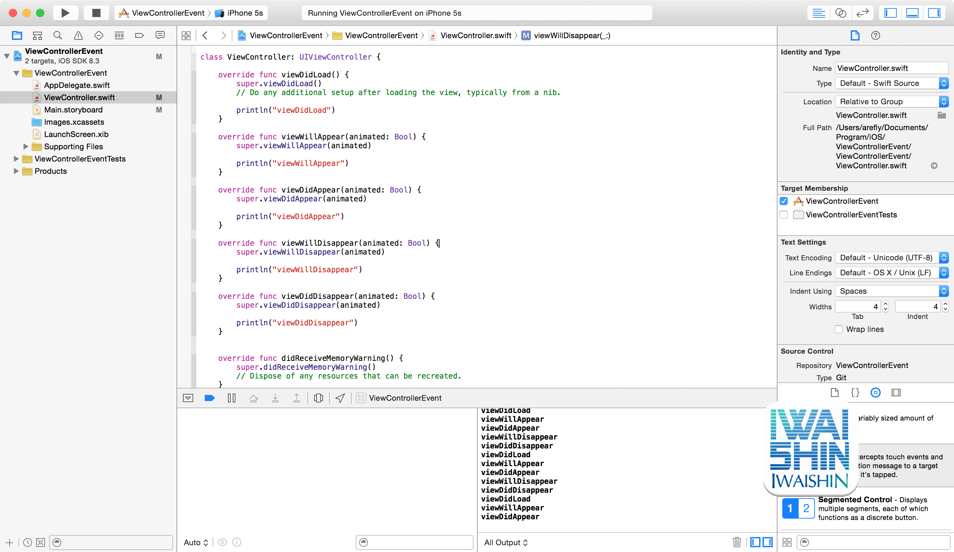Click the Name field ViewController.swift
The height and width of the screenshot is (552, 954).
[x=892, y=68]
